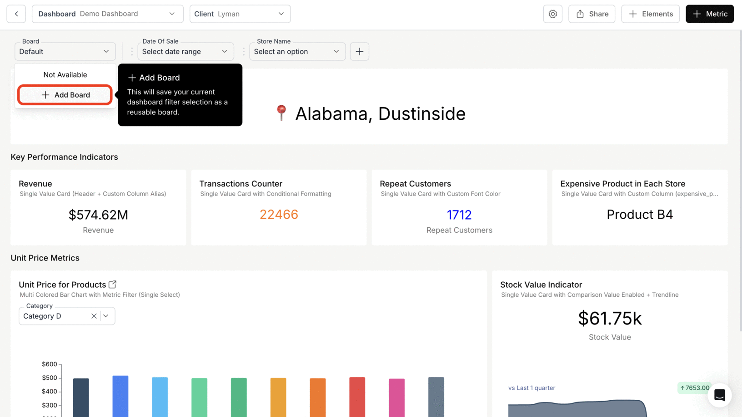Viewport: 742px width, 417px height.
Task: Click the Transactions Counter card title
Action: 241,184
